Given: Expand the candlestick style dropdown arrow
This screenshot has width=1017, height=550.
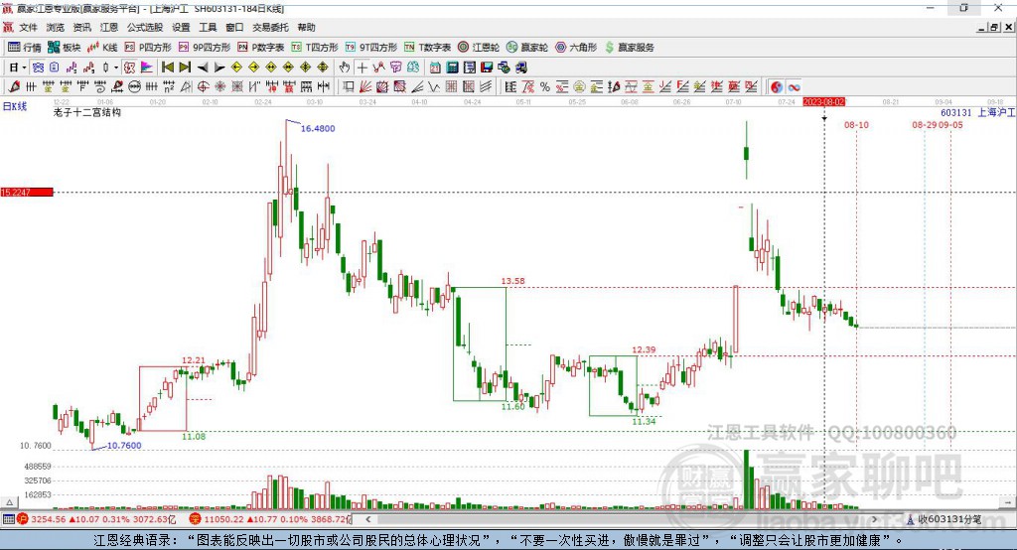Looking at the screenshot, I should [116, 68].
